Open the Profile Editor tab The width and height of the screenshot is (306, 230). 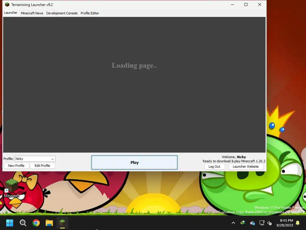[x=90, y=13]
